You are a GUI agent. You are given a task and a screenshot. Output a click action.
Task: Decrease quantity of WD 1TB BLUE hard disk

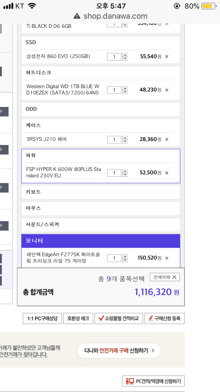click(x=125, y=92)
